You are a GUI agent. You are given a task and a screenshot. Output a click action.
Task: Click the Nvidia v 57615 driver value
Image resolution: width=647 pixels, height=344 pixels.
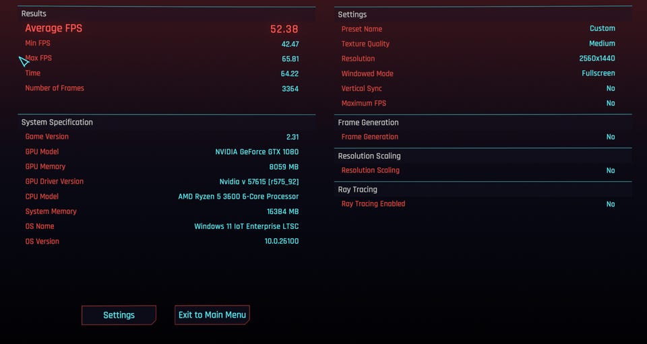pyautogui.click(x=259, y=182)
